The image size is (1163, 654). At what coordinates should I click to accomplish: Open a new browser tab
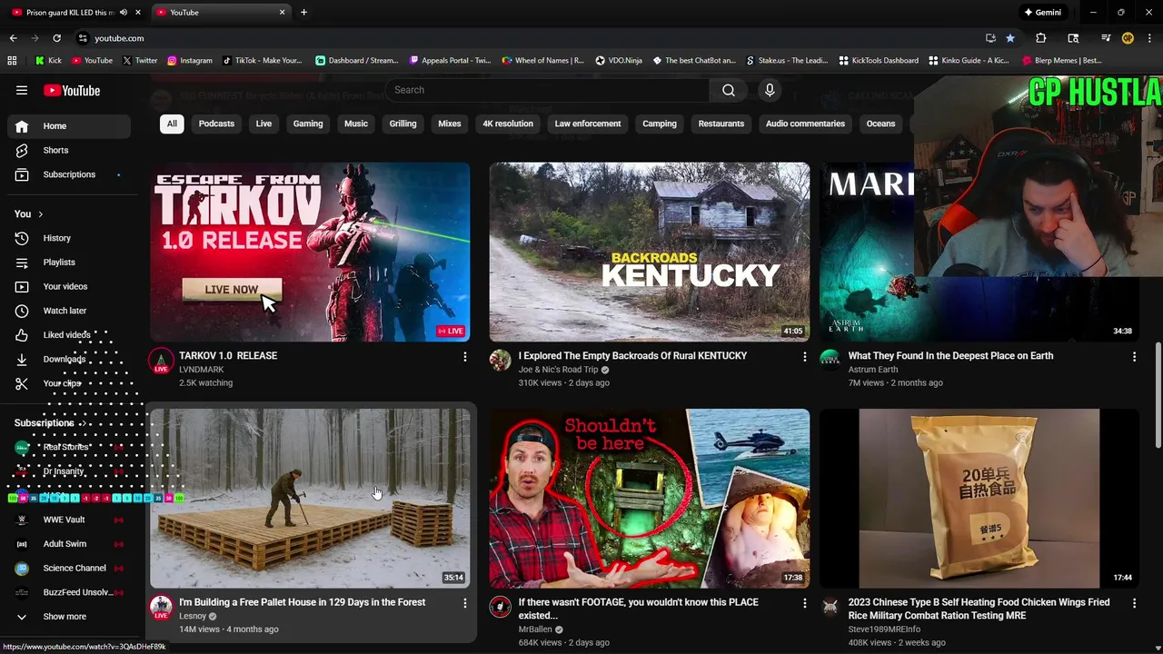point(303,13)
